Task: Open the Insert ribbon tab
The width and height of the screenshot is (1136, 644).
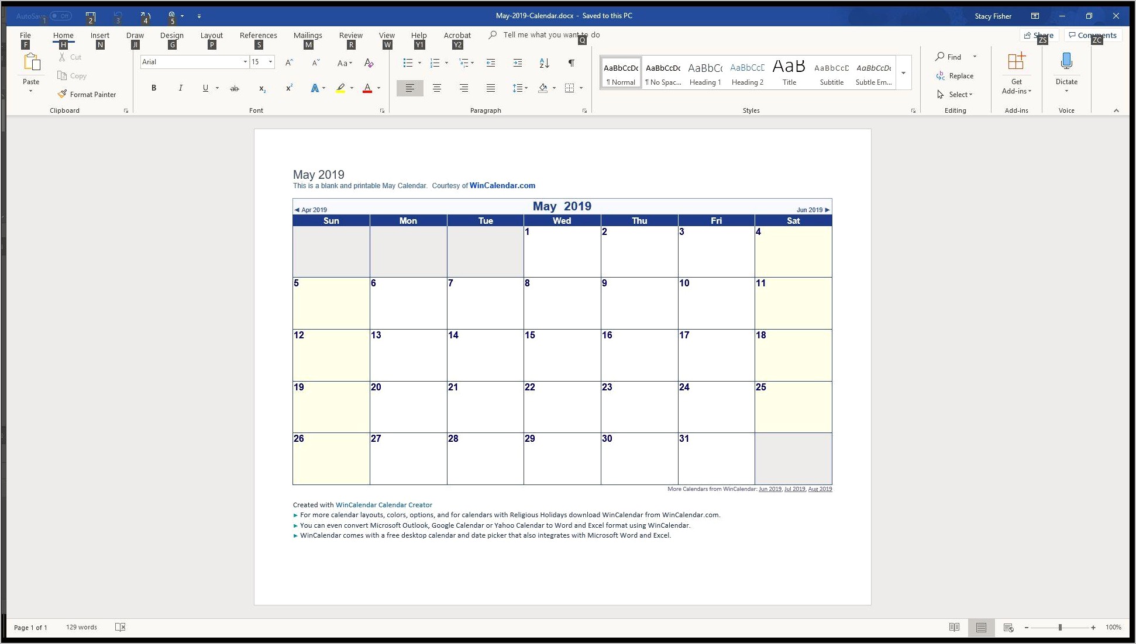Action: [100, 35]
